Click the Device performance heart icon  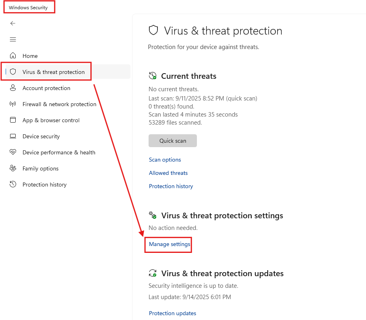[13, 152]
